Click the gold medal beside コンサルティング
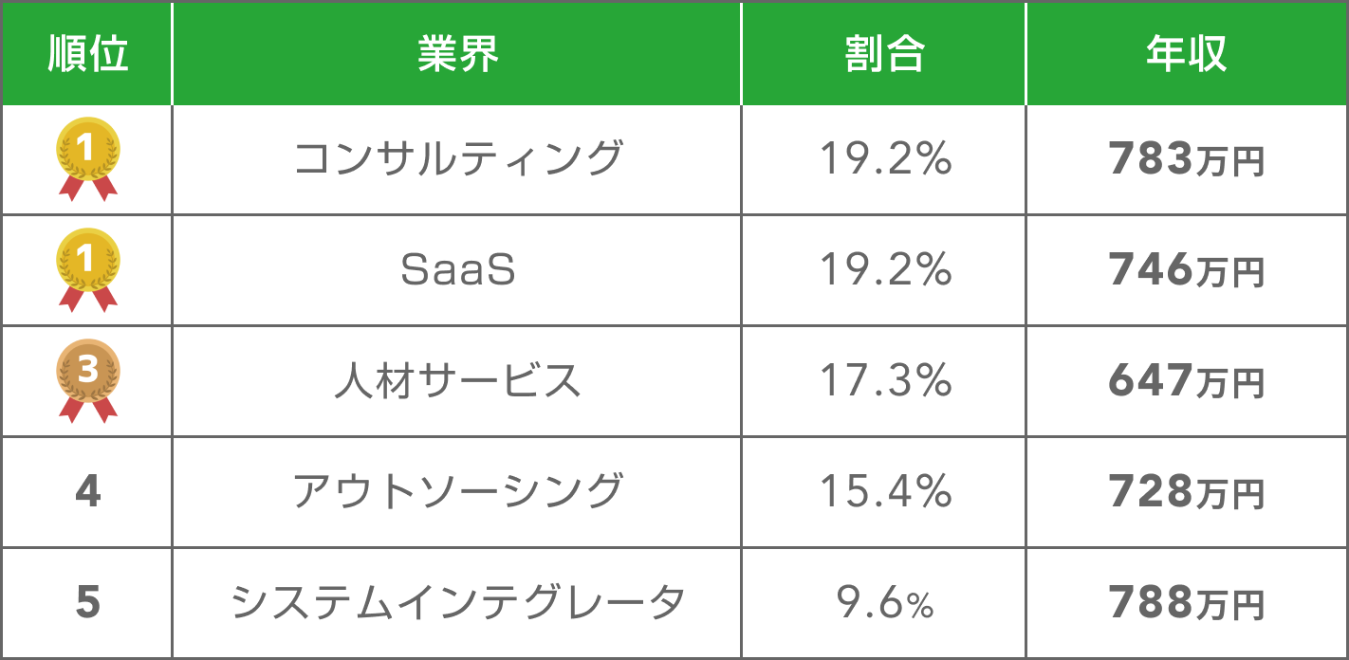The width and height of the screenshot is (1349, 660). click(x=87, y=159)
